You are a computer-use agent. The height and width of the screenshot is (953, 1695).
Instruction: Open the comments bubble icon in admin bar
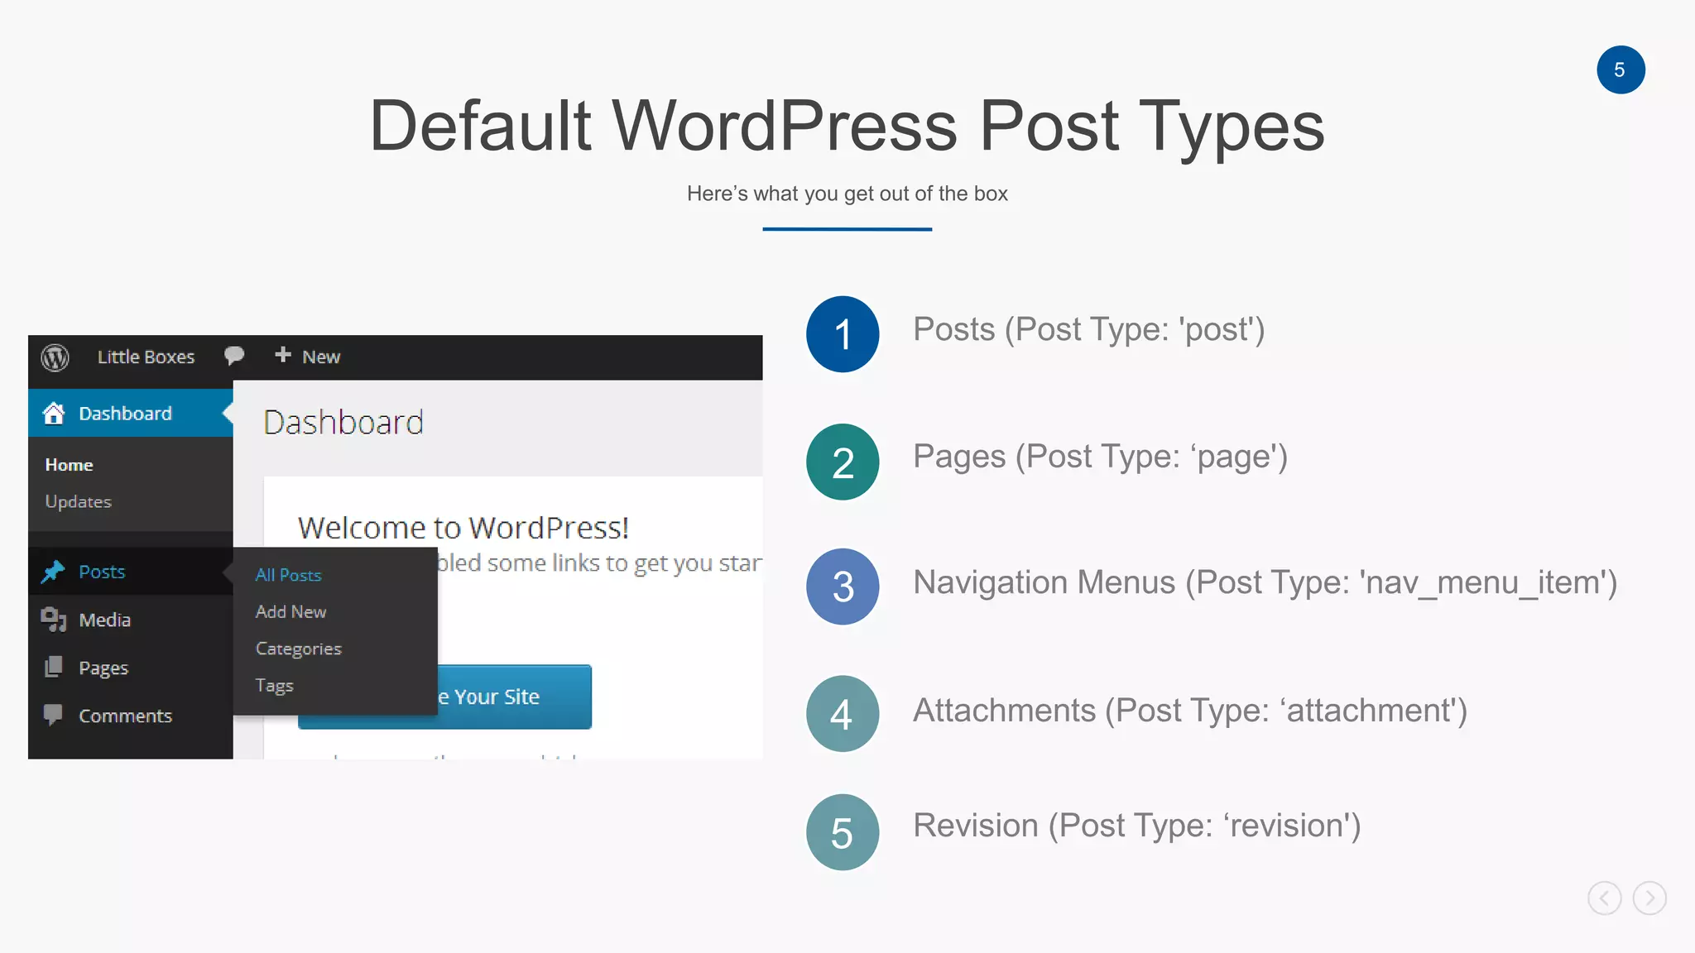click(234, 356)
